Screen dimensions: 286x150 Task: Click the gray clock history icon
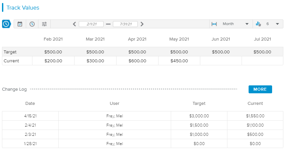pos(32,24)
